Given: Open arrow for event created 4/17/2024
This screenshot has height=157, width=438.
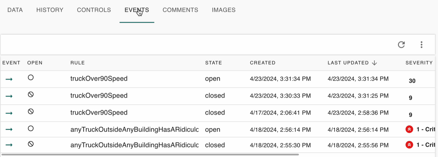Looking at the screenshot, I should click(9, 113).
